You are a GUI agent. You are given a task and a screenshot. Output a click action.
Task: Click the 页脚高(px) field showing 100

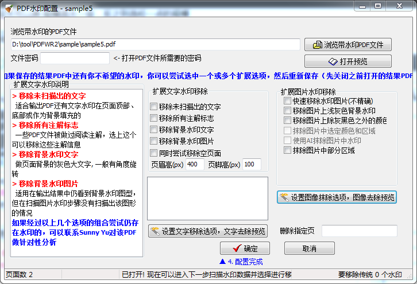pos(252,165)
